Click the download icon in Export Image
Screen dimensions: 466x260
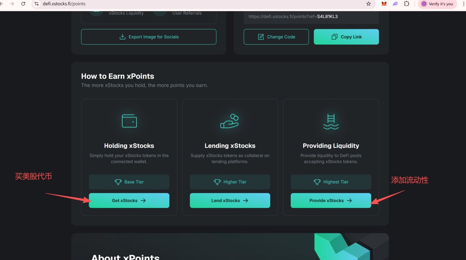pos(122,37)
